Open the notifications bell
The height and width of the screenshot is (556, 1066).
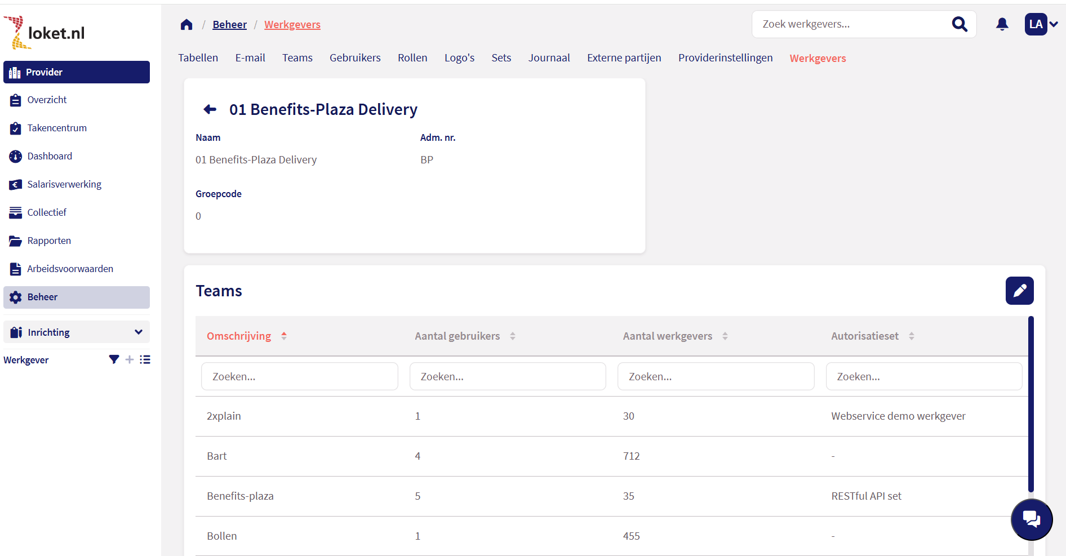pos(1002,24)
